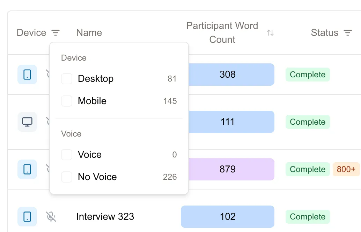Click the purple 879 word count bar
The height and width of the screenshot is (232, 361).
tap(227, 169)
